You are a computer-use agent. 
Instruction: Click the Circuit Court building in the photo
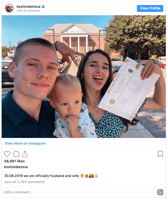(74, 38)
